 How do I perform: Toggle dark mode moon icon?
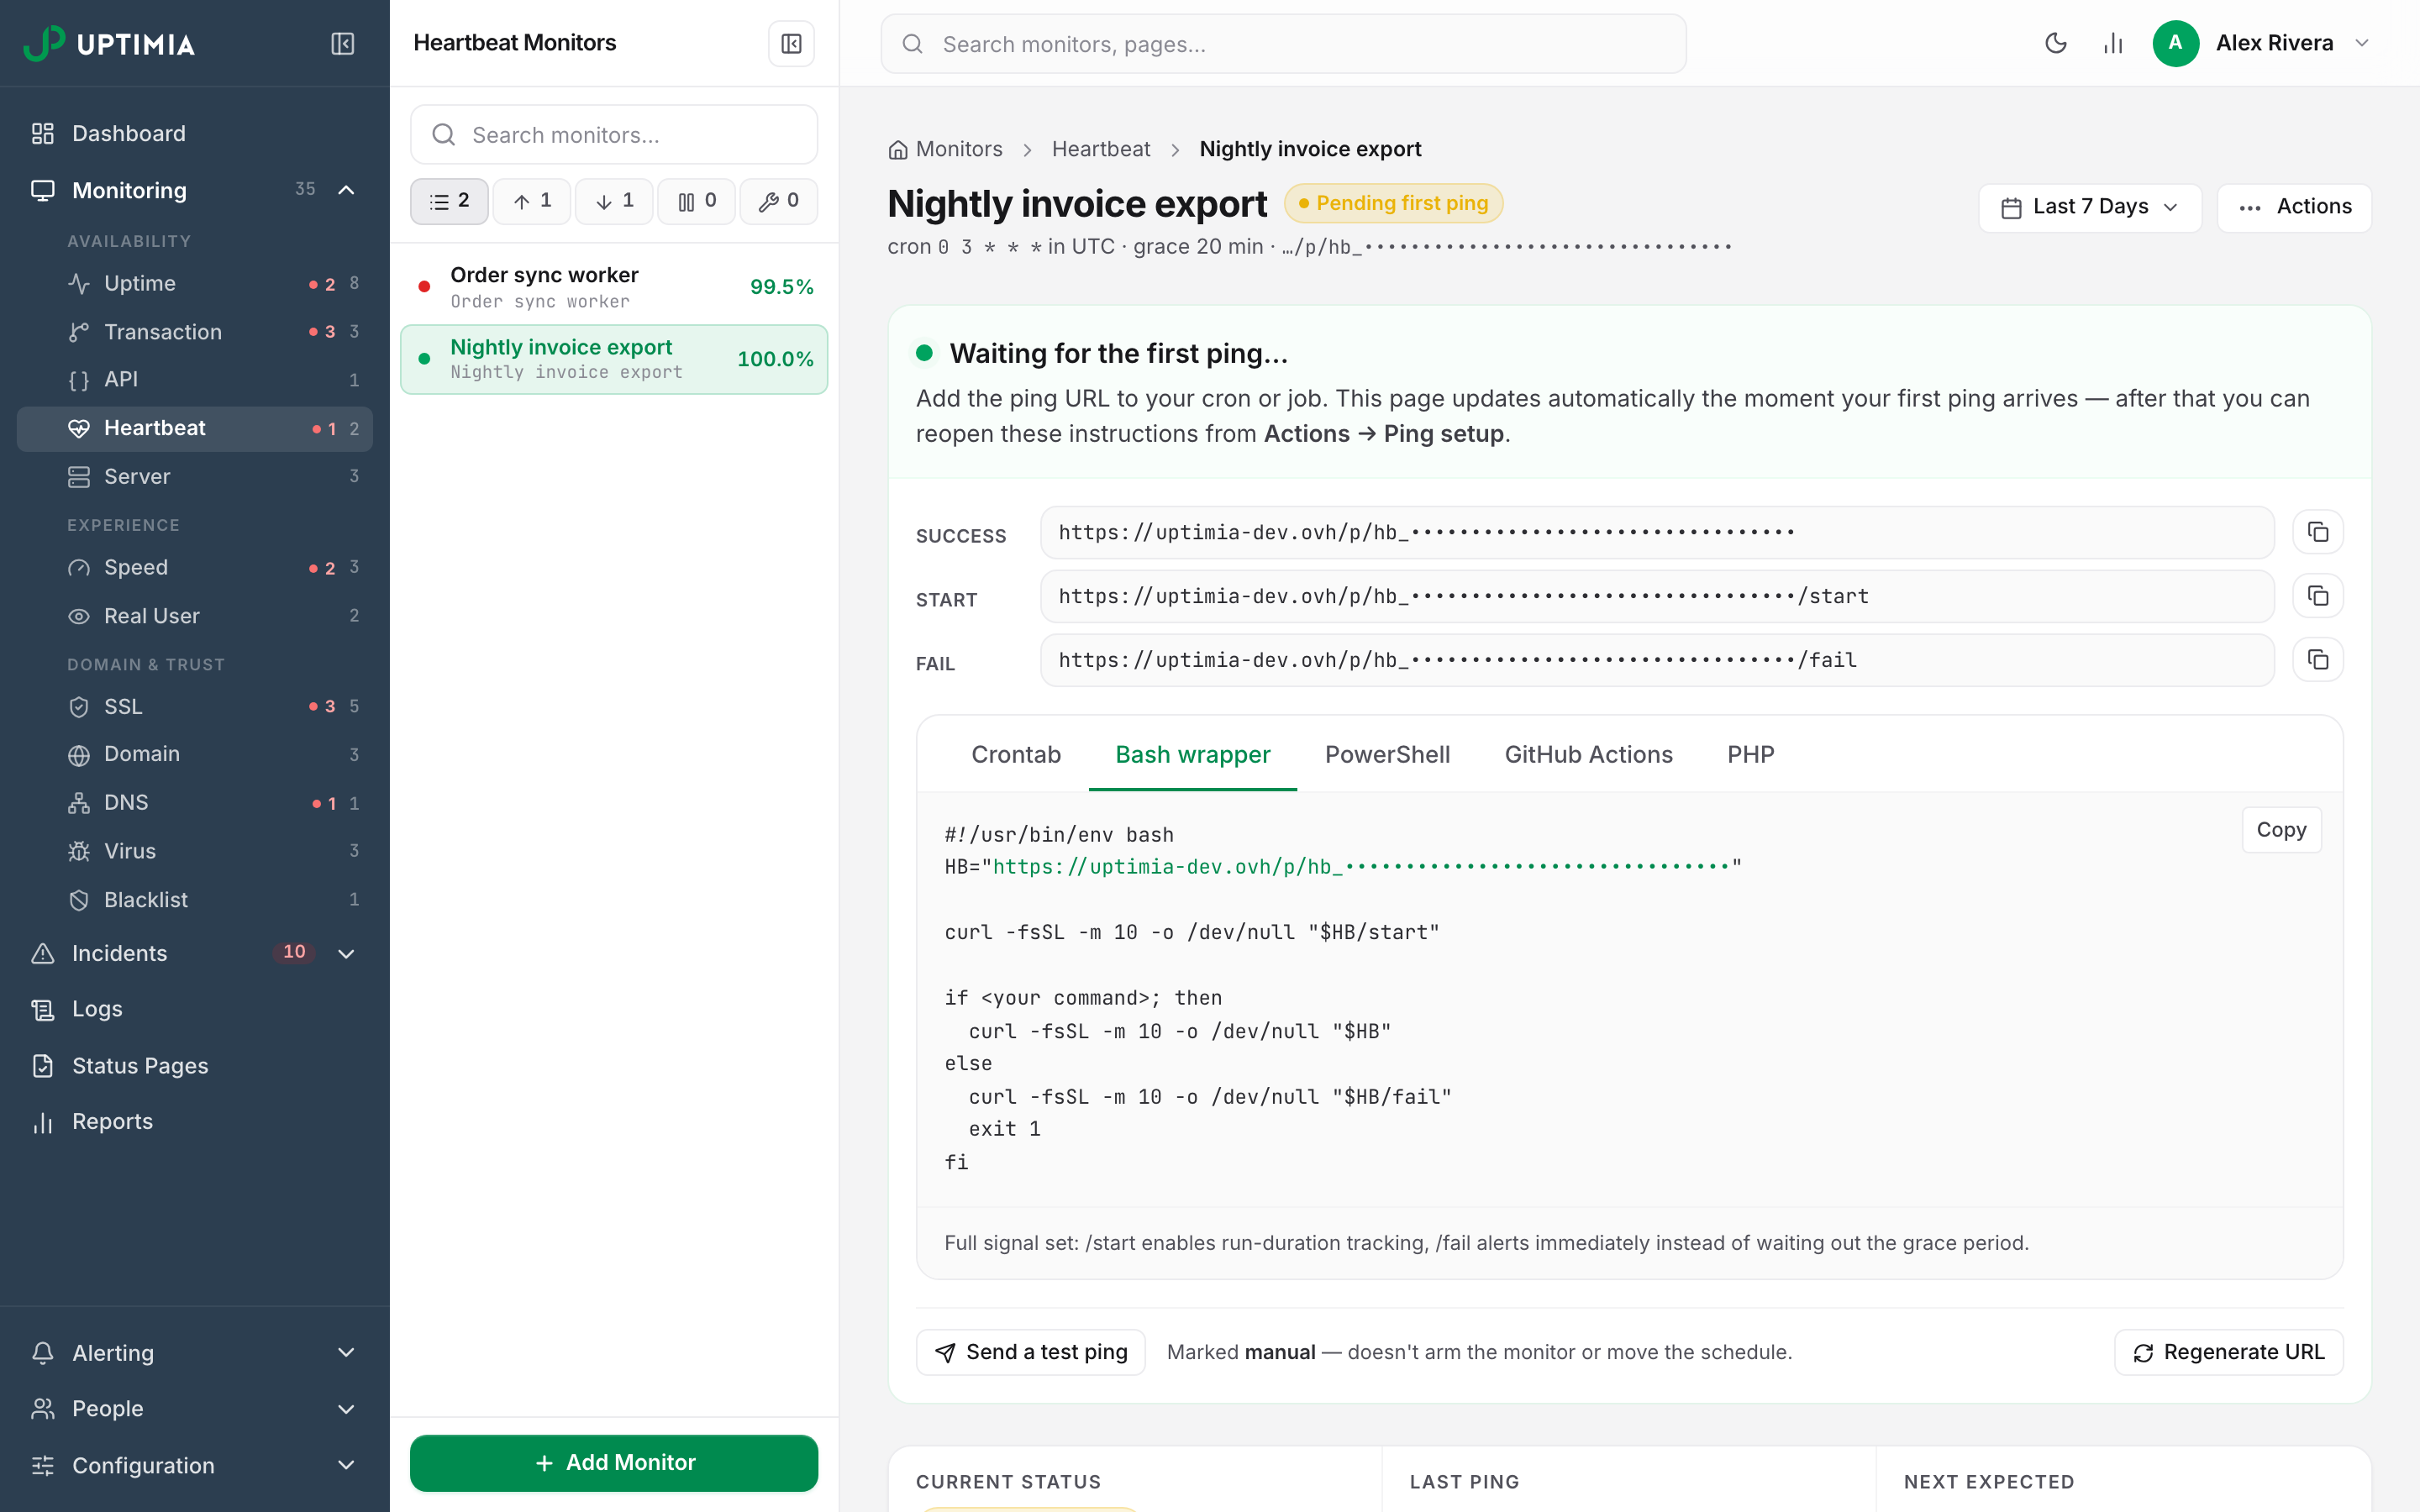2055,43
